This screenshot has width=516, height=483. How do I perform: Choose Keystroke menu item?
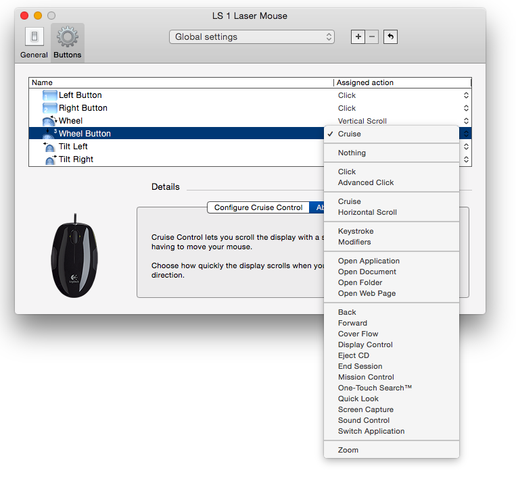[392, 231]
